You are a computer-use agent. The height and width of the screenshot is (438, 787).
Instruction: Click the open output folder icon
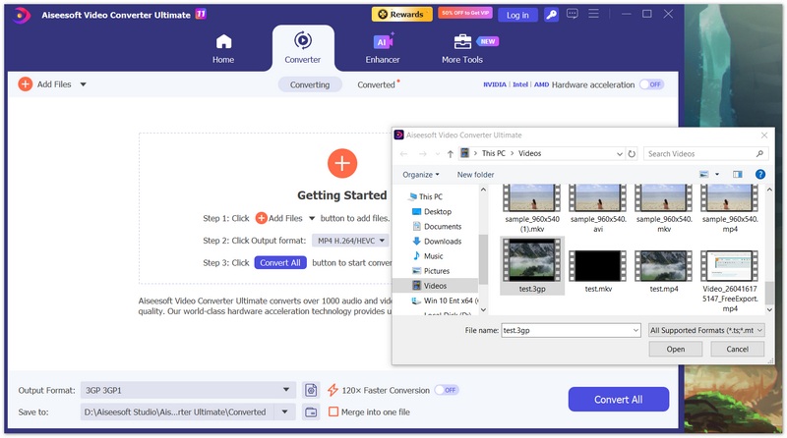[x=311, y=411]
